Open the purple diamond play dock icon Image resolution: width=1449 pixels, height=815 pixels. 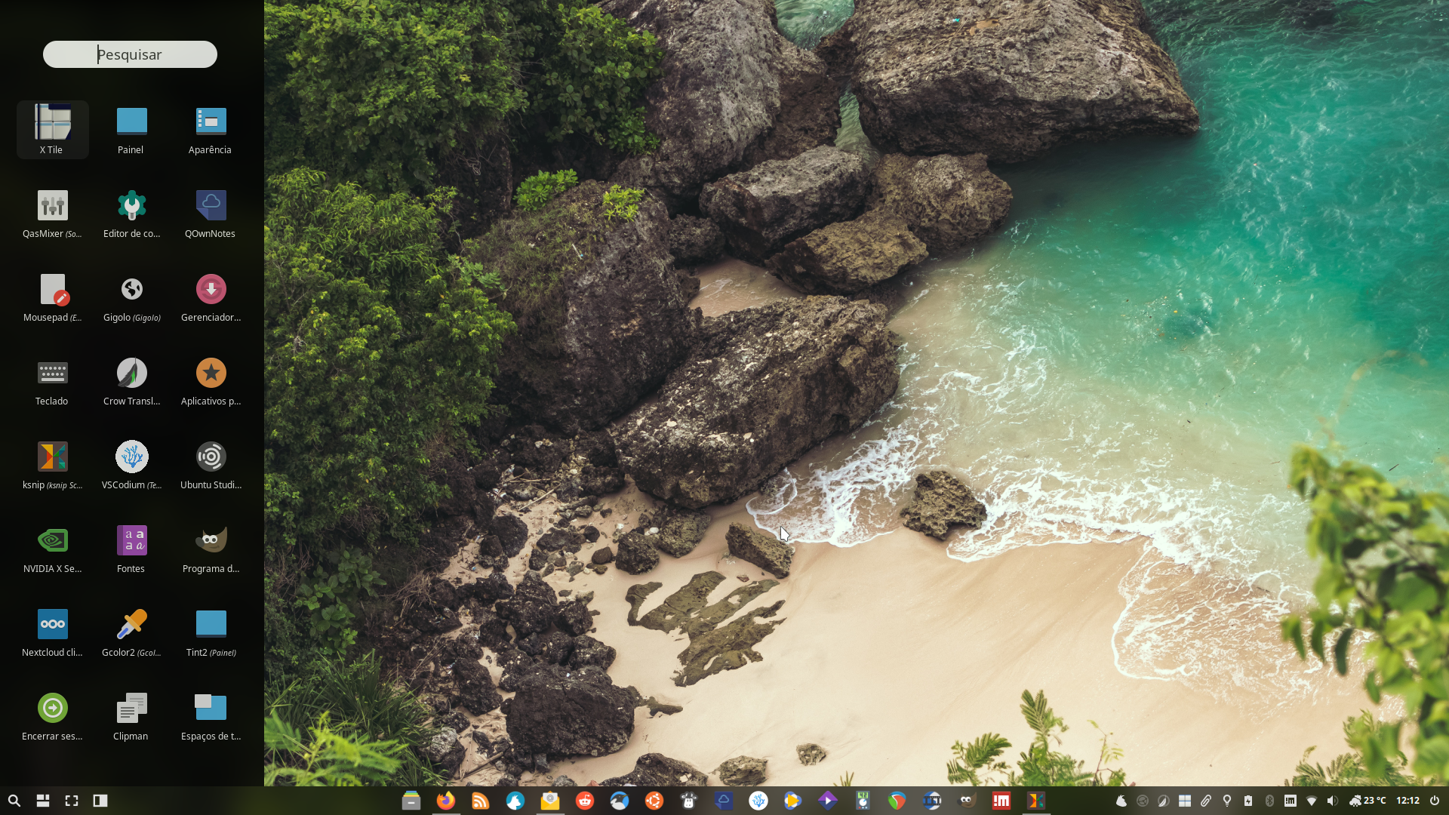point(828,801)
